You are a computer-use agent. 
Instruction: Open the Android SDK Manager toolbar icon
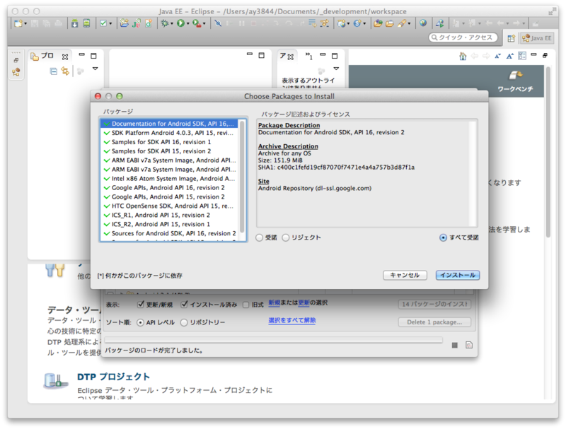point(73,23)
